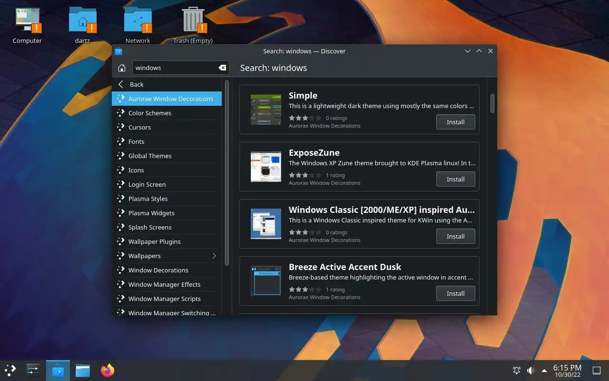Open Window Manager Scripts category
The image size is (609, 381).
(167, 299)
